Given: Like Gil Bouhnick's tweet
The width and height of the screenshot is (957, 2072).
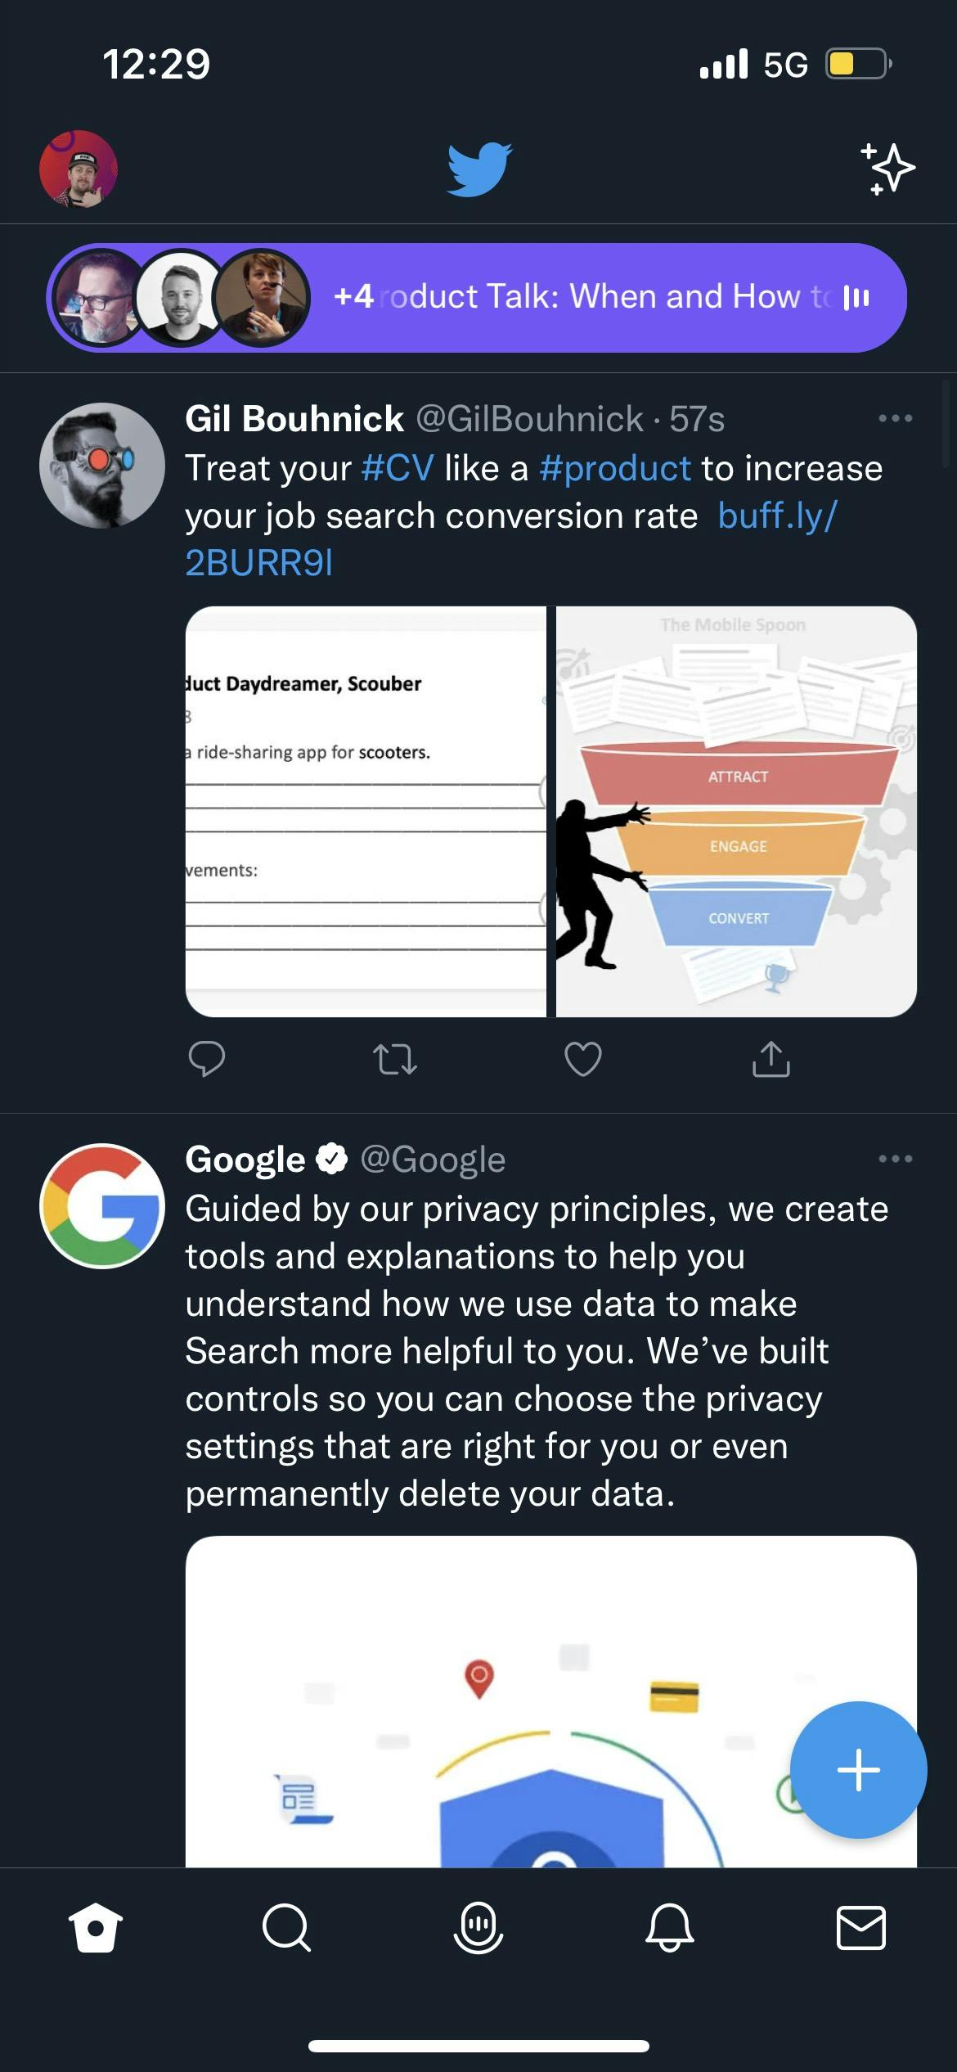Looking at the screenshot, I should click(583, 1060).
